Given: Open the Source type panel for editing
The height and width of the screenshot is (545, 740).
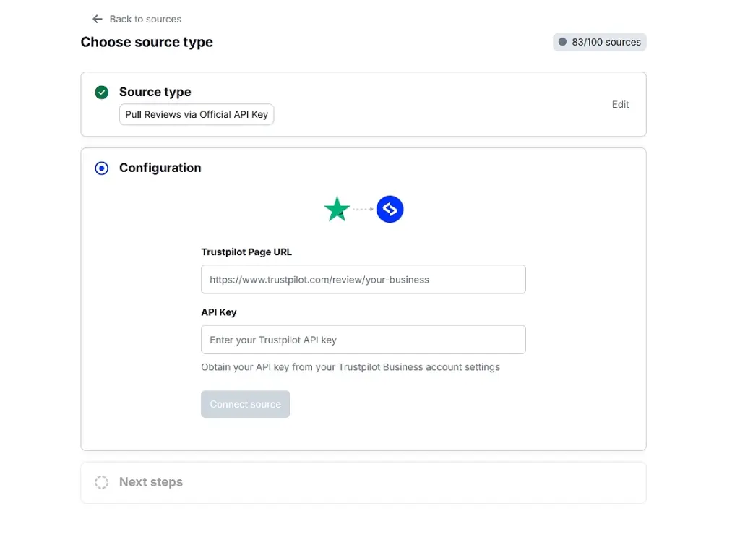Looking at the screenshot, I should pyautogui.click(x=620, y=104).
